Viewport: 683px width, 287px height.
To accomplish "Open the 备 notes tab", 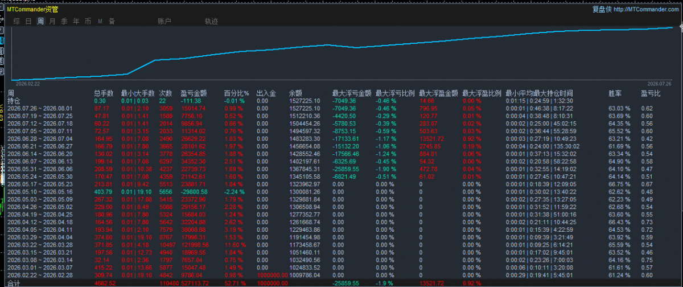I will [x=112, y=22].
